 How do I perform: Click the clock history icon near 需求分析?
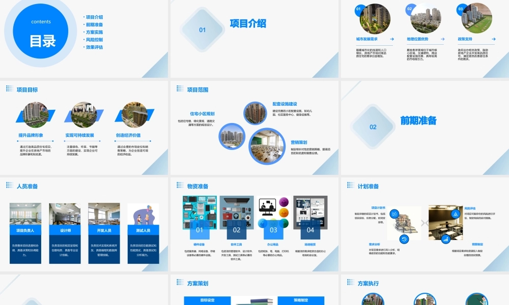404,239
